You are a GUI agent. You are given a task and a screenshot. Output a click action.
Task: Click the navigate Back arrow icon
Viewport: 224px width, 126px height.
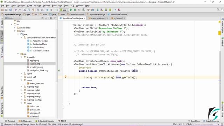[47, 10]
